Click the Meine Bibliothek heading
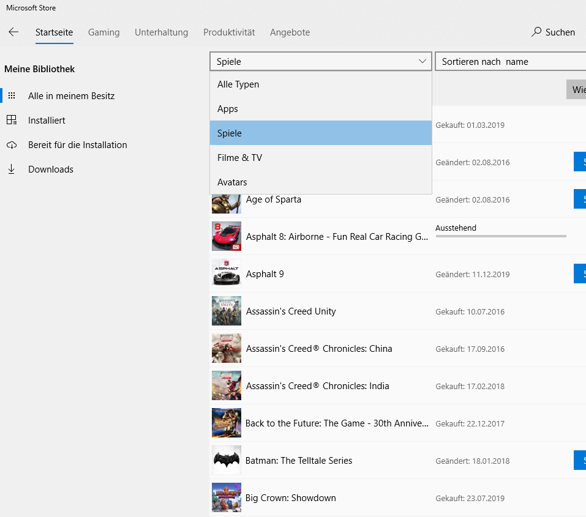 coord(40,69)
